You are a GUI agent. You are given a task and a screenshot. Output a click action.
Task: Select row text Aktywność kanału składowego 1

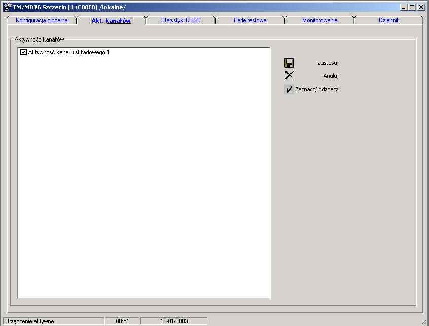coord(68,52)
